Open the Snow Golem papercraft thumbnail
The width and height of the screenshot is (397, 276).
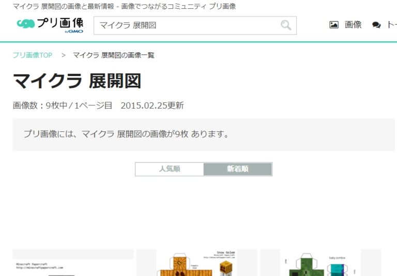(196, 263)
